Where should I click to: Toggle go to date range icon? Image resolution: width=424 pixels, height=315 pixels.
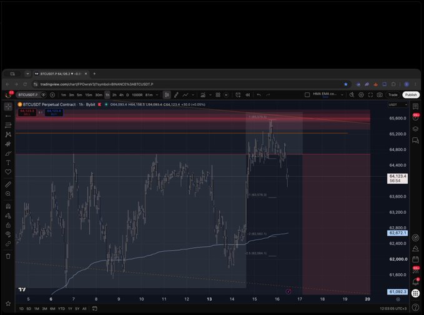95,309
